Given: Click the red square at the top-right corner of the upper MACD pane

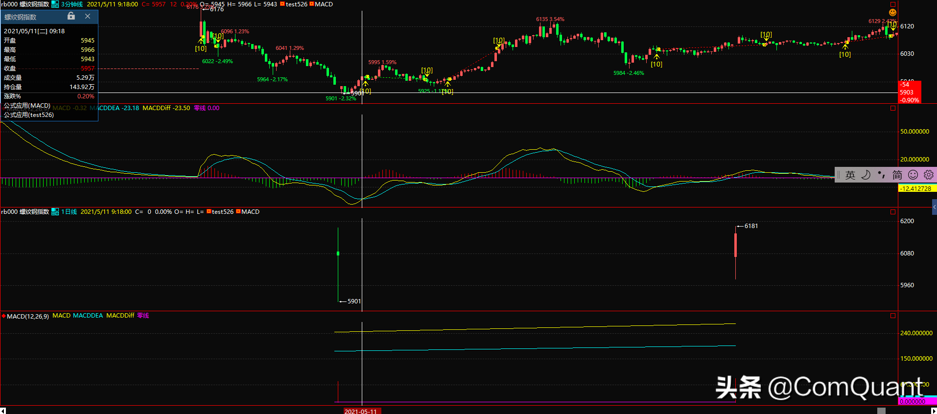Looking at the screenshot, I should click(893, 108).
